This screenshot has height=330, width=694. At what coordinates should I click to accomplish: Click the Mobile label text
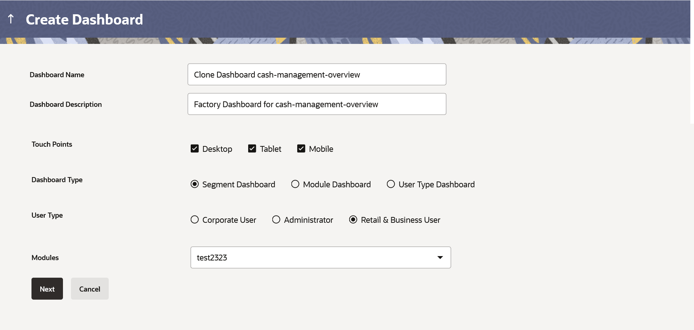pos(321,149)
